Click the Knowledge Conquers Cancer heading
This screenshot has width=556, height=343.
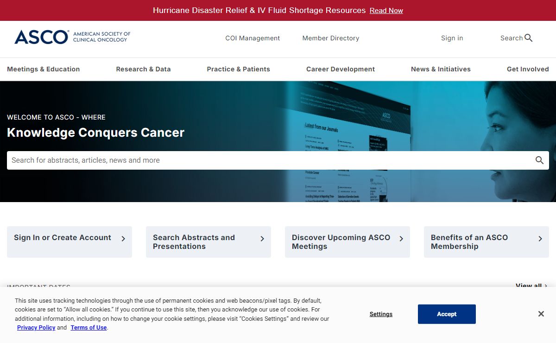tap(95, 133)
